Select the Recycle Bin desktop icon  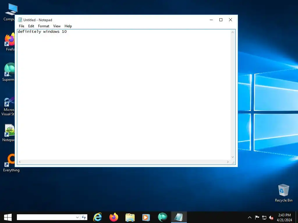[283, 193]
